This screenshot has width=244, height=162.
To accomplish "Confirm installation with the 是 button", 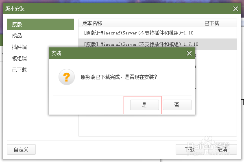I will click(144, 105).
